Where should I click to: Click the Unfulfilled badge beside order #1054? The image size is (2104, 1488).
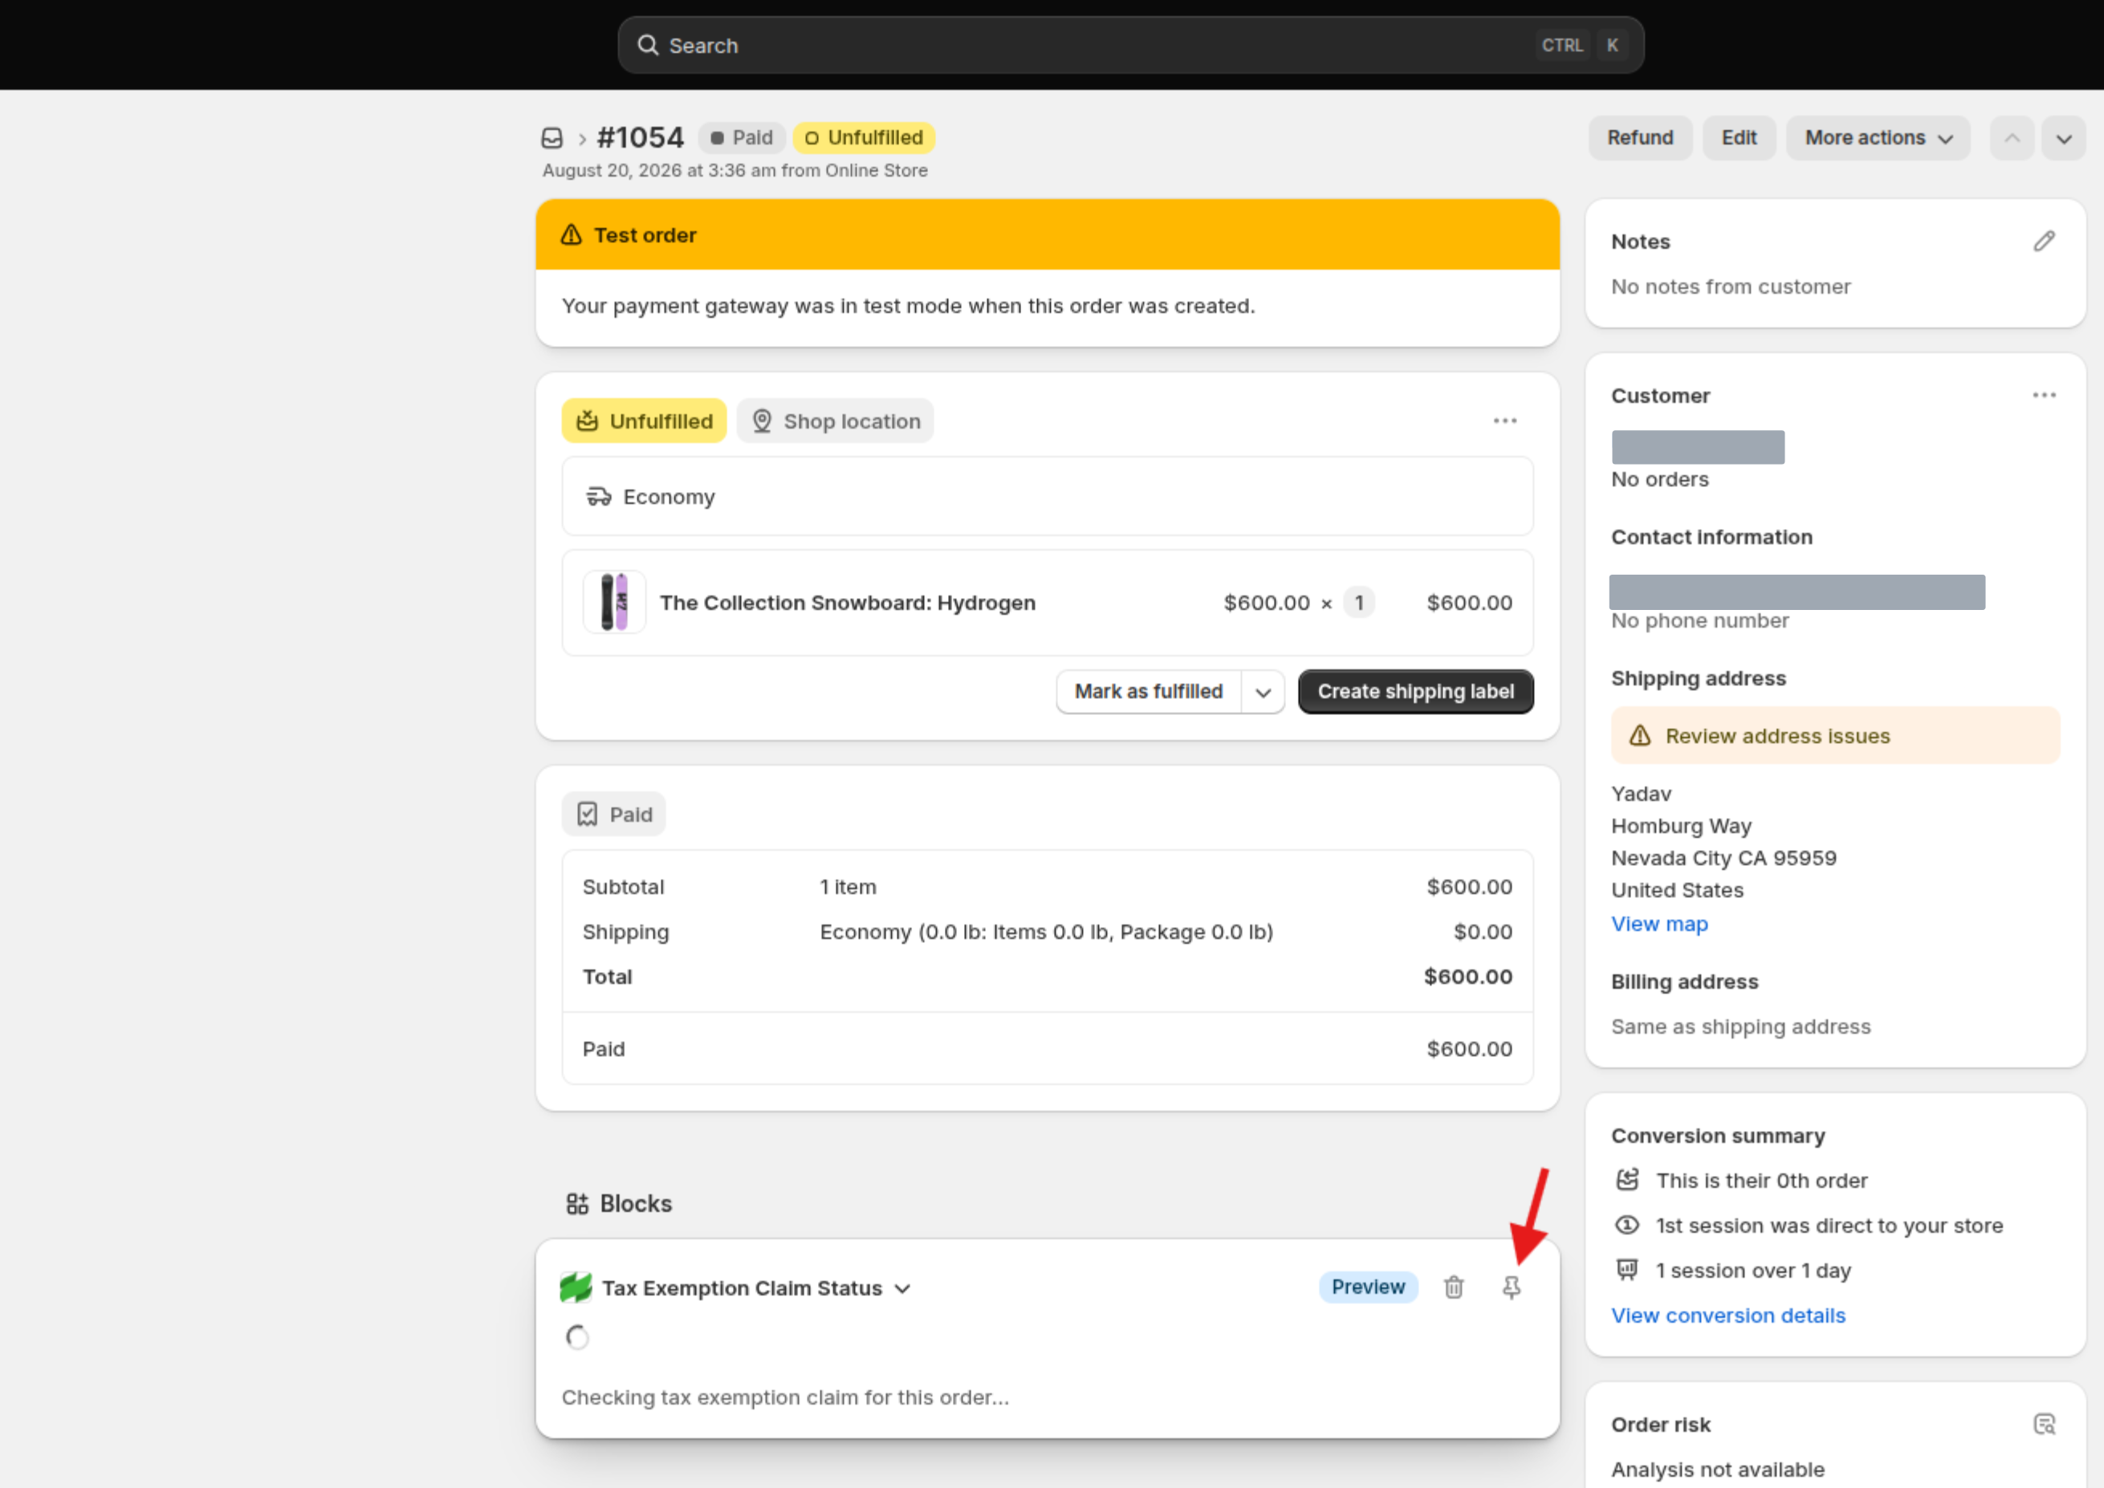863,138
